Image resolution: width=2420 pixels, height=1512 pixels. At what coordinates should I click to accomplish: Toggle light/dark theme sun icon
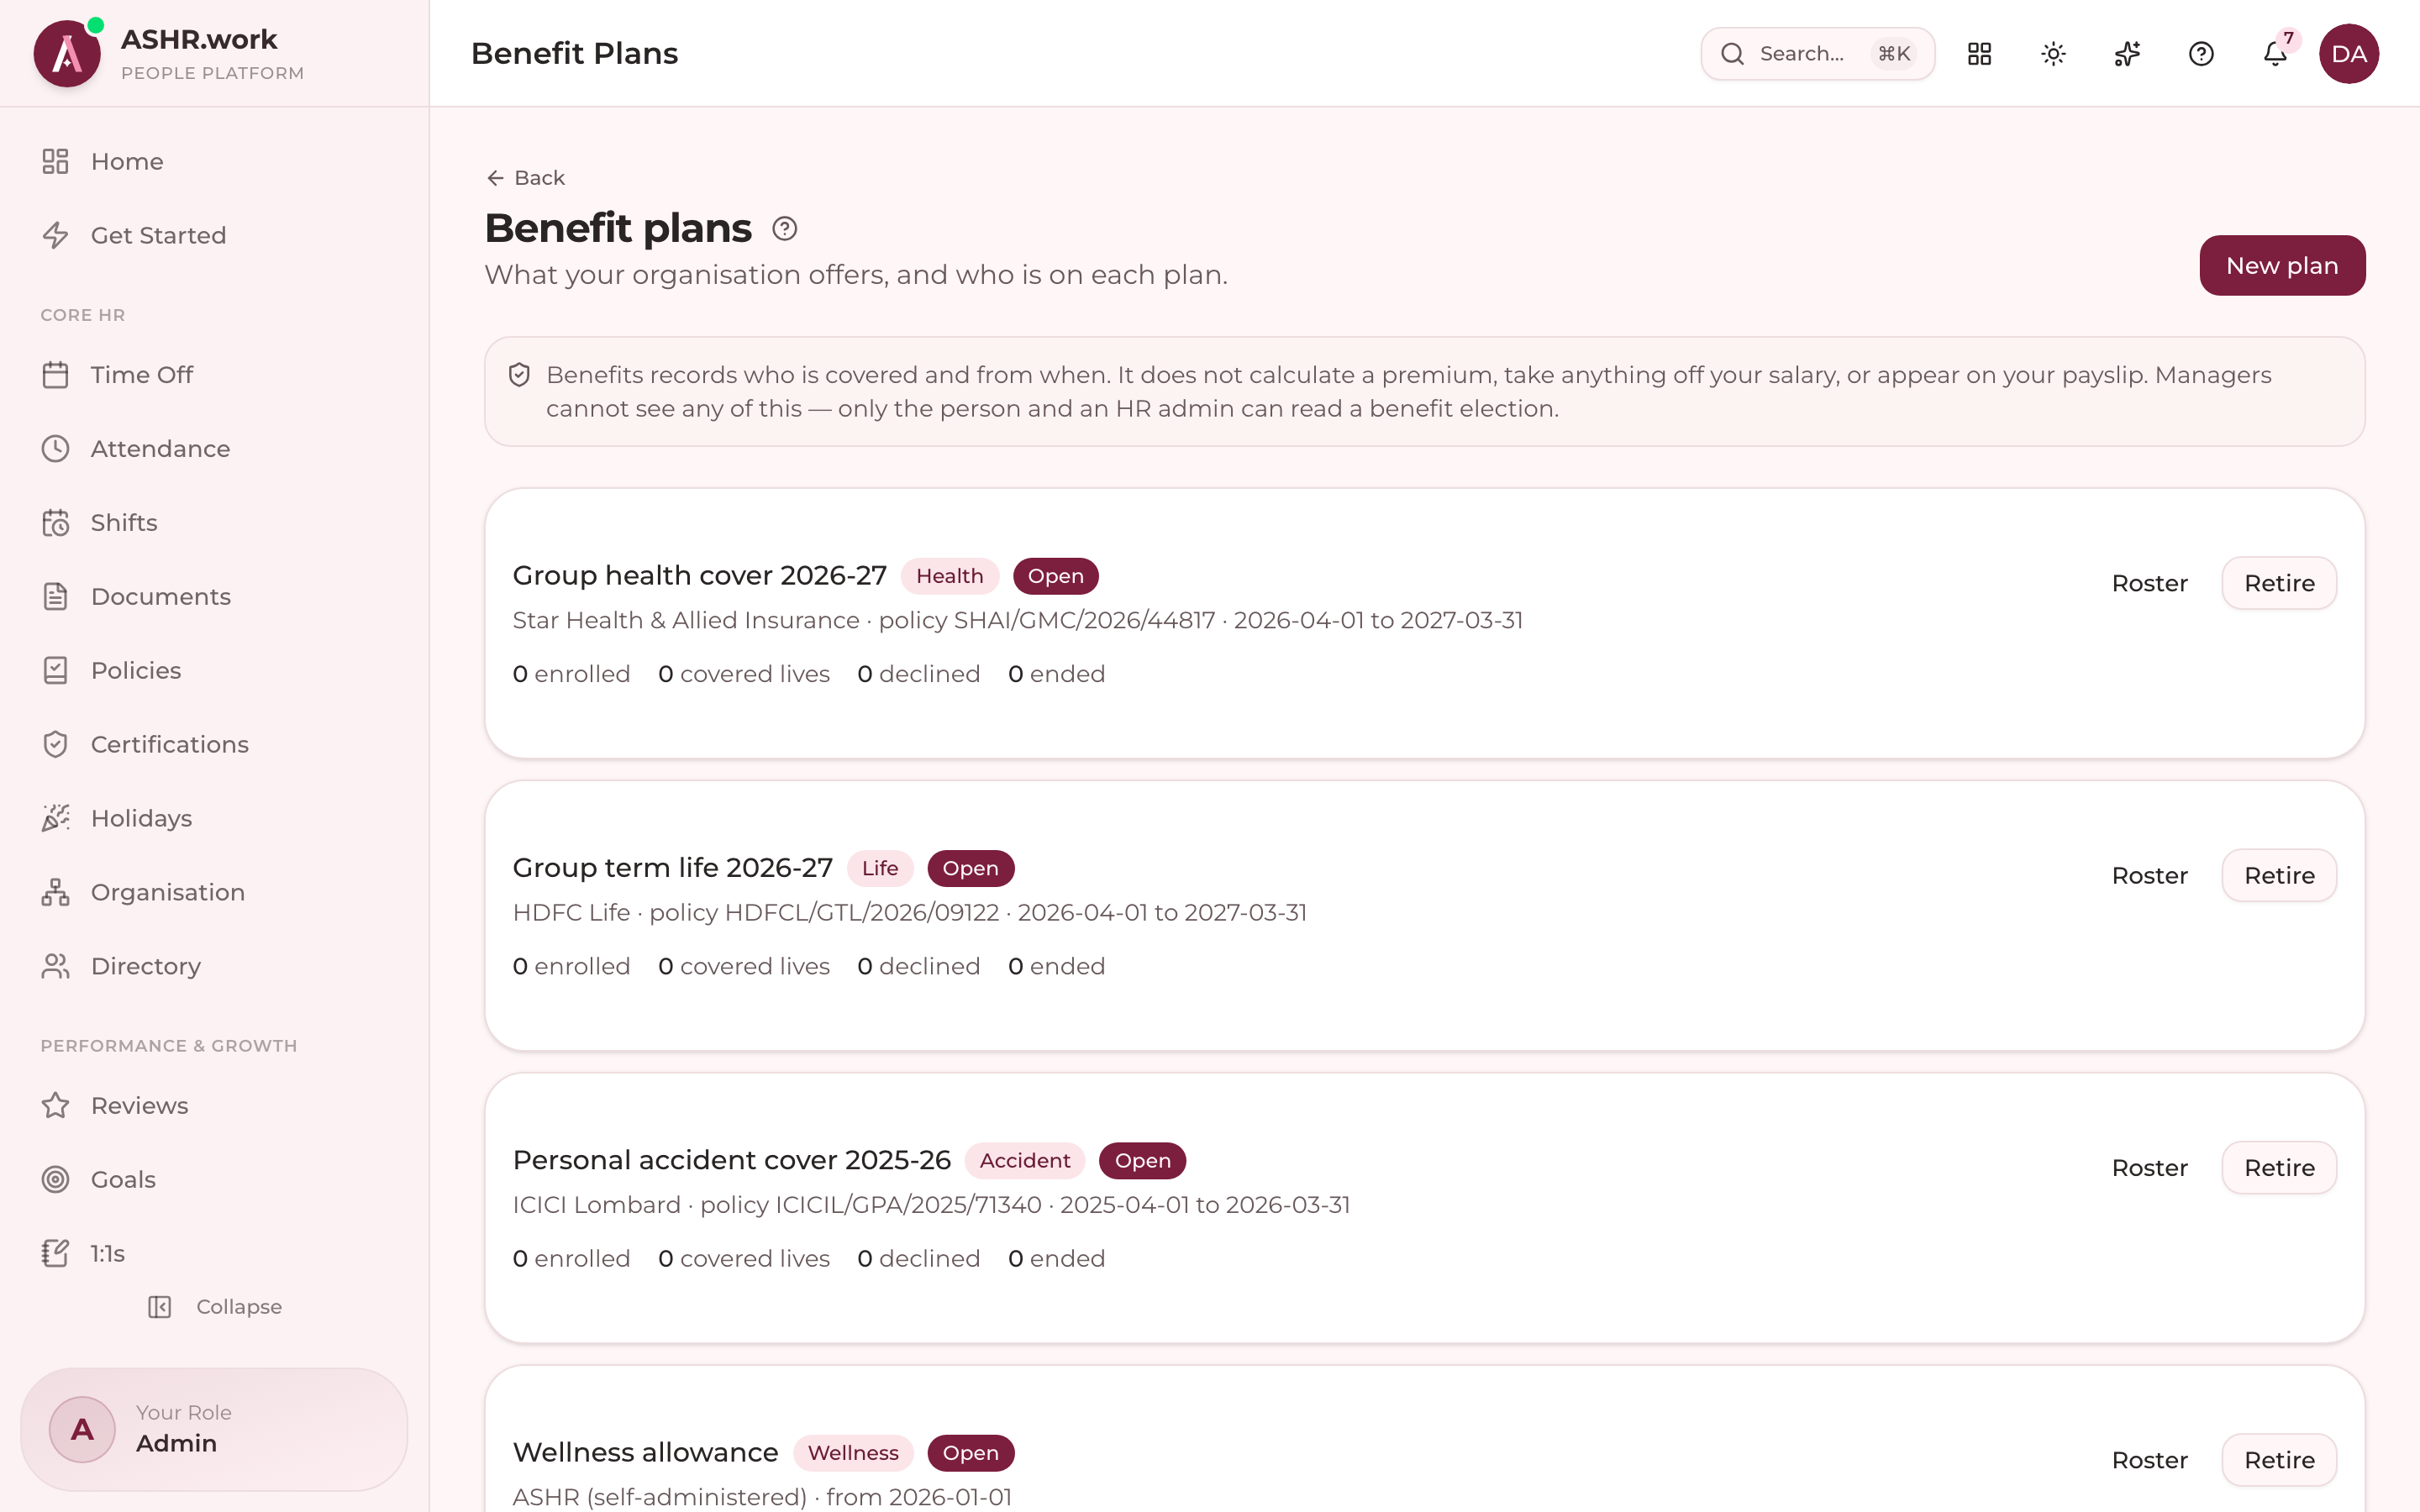point(2053,54)
